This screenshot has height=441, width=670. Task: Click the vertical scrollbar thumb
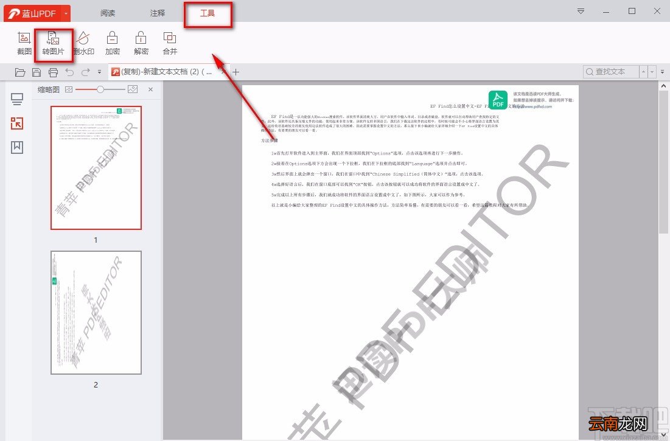pos(663,162)
